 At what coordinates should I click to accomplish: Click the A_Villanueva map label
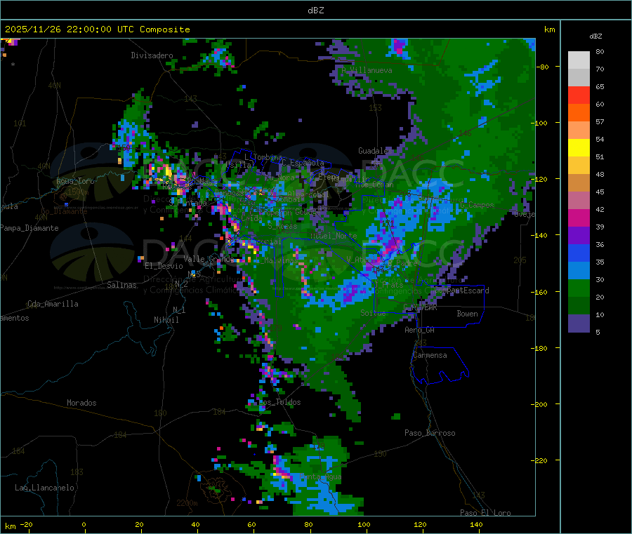point(367,70)
